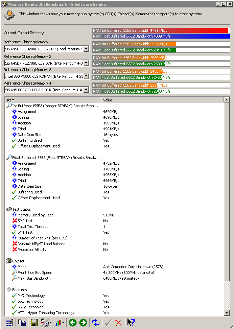Screen dimensions: 234x329
Task: Click the memory chip icon beside Test Status
Action: tap(9, 209)
